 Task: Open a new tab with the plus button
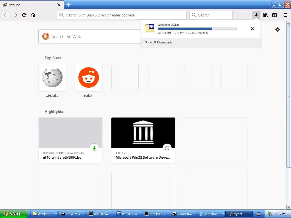click(68, 5)
